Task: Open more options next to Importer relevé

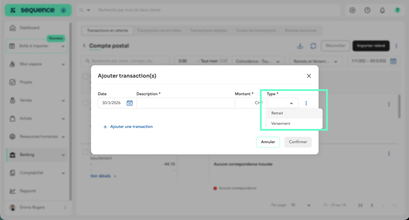Action: (x=396, y=46)
